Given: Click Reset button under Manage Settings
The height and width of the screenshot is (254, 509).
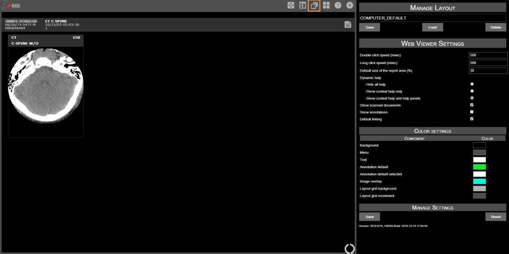Looking at the screenshot, I should coord(496,217).
